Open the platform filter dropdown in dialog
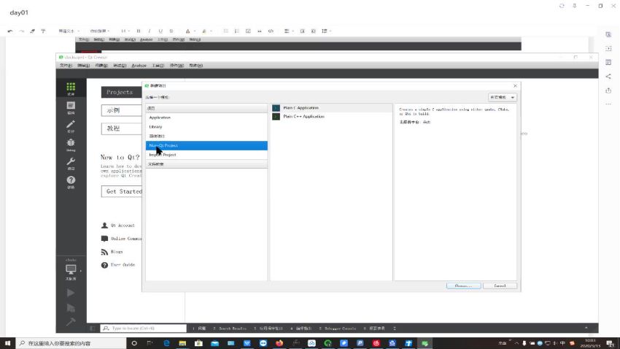 [502, 97]
